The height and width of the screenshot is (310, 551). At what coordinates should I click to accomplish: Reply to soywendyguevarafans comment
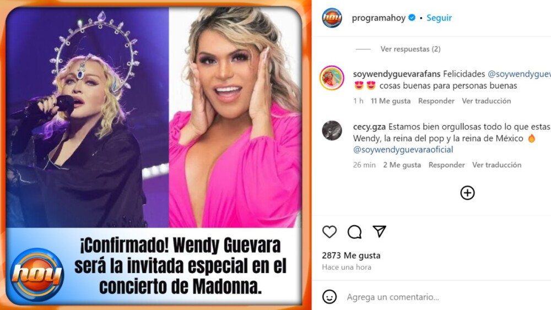[436, 101]
